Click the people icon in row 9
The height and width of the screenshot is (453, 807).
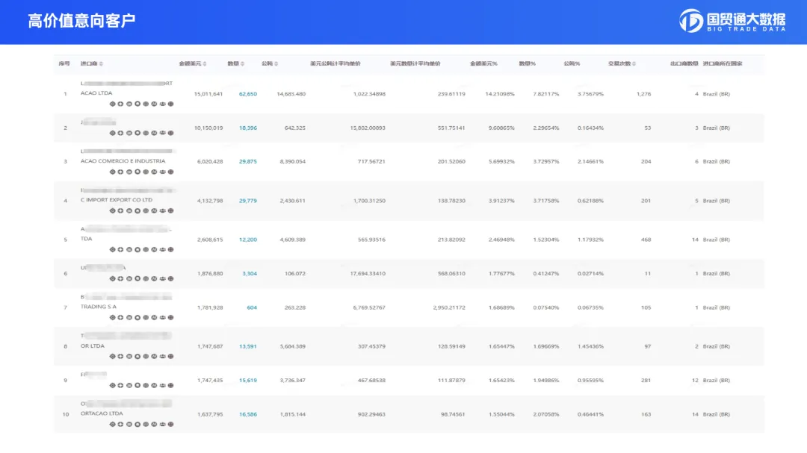point(163,385)
